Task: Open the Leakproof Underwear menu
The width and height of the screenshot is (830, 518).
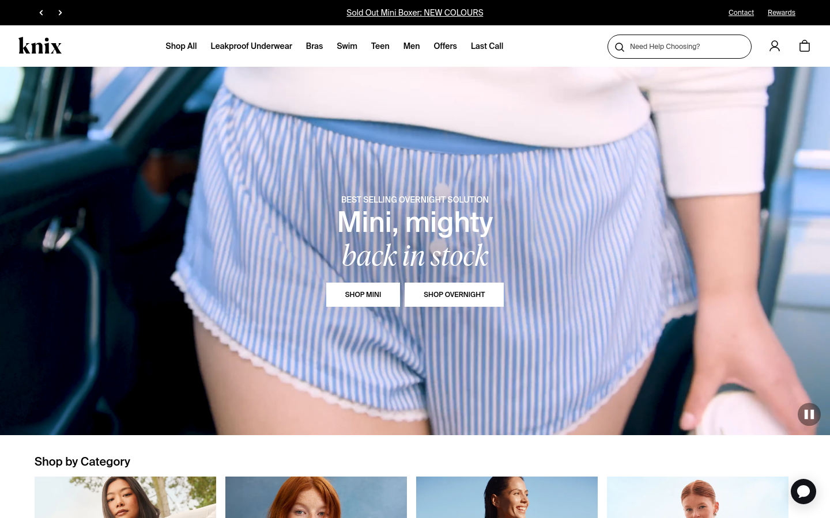Action: click(x=251, y=46)
